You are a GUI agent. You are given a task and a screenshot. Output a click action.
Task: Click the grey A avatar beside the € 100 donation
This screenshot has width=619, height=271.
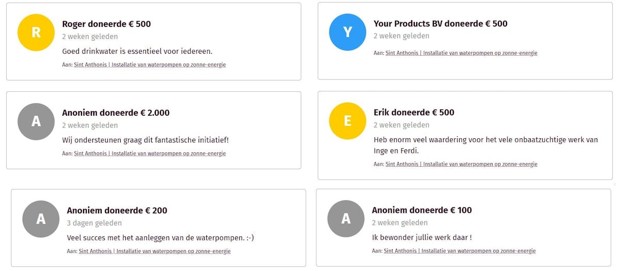point(346,218)
